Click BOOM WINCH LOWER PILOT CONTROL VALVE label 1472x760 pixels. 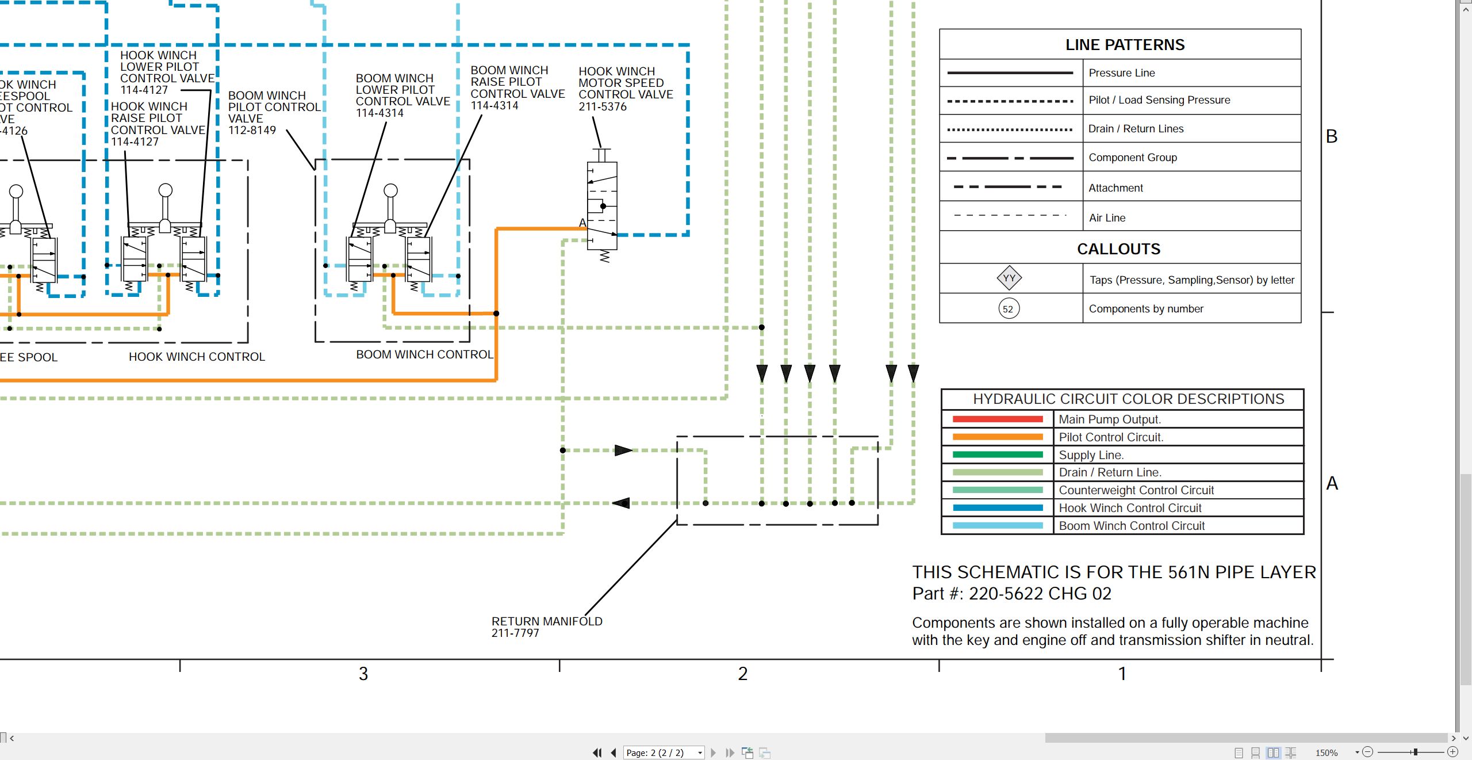[402, 96]
